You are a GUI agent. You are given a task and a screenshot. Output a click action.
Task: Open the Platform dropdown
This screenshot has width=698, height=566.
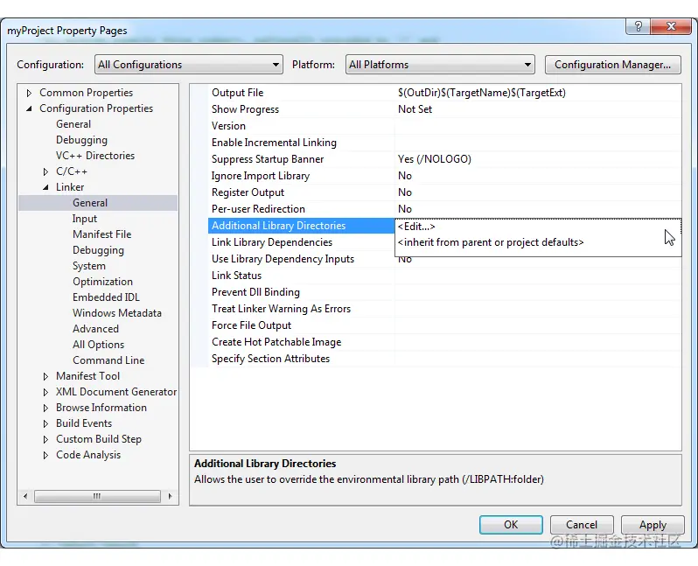[x=440, y=65]
